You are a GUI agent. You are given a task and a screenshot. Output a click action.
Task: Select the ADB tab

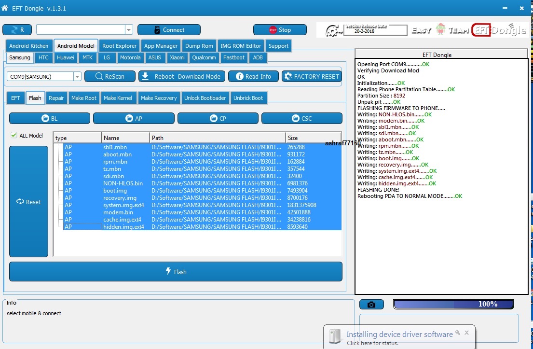tap(258, 57)
